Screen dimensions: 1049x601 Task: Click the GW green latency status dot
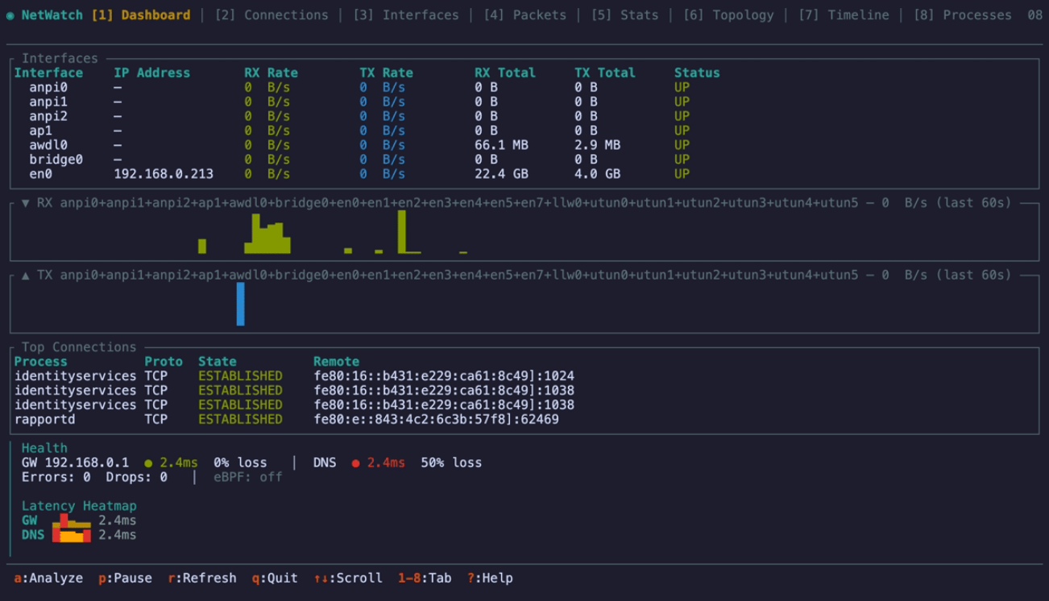point(148,463)
